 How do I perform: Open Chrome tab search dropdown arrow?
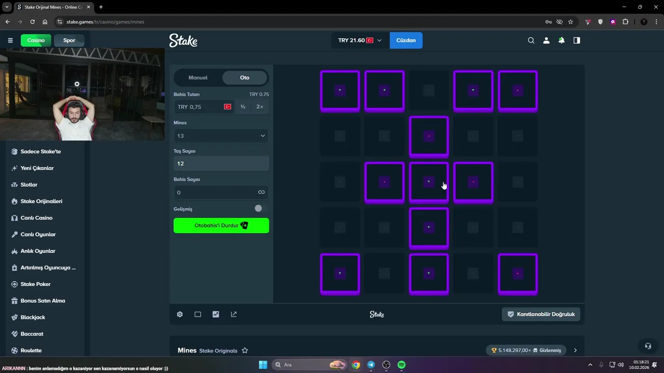(7, 7)
